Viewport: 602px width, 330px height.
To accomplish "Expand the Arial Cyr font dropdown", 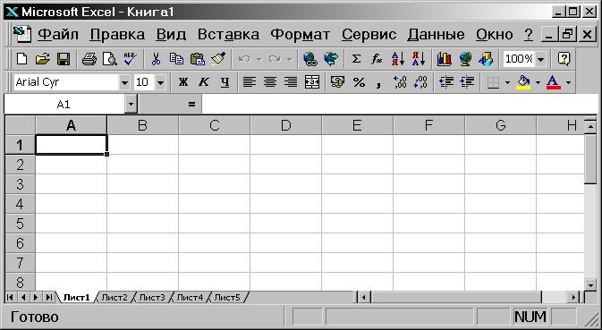I will coord(124,82).
